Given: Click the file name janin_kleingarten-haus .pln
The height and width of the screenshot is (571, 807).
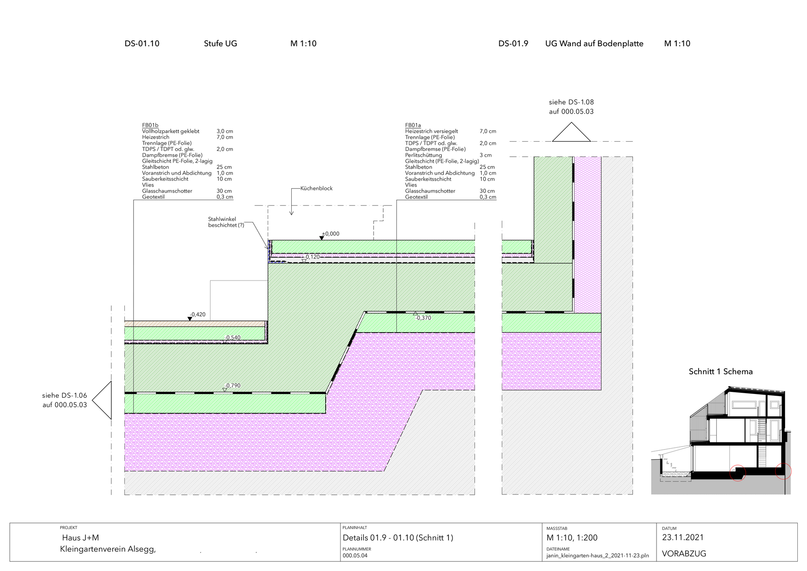Looking at the screenshot, I should pos(597,555).
